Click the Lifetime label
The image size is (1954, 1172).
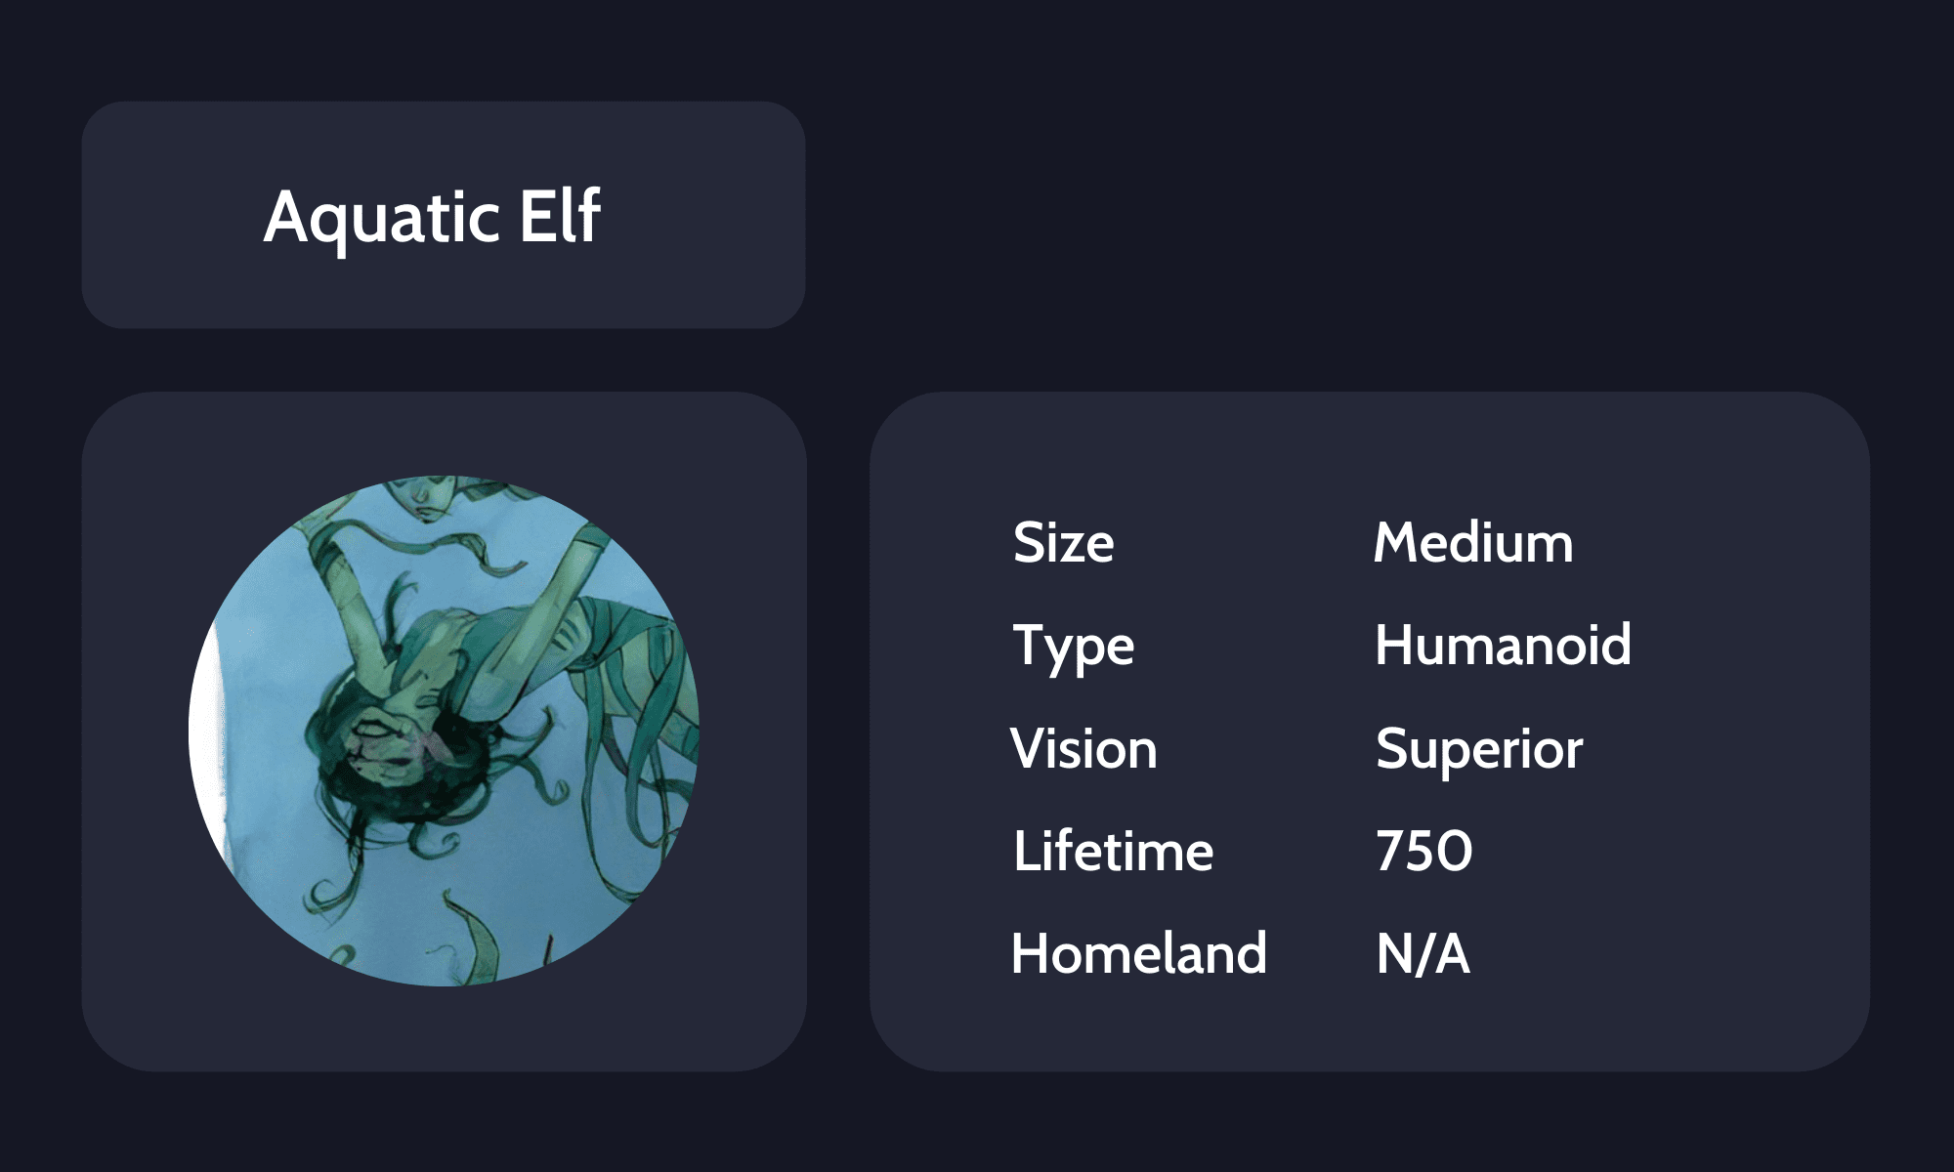(x=1113, y=852)
